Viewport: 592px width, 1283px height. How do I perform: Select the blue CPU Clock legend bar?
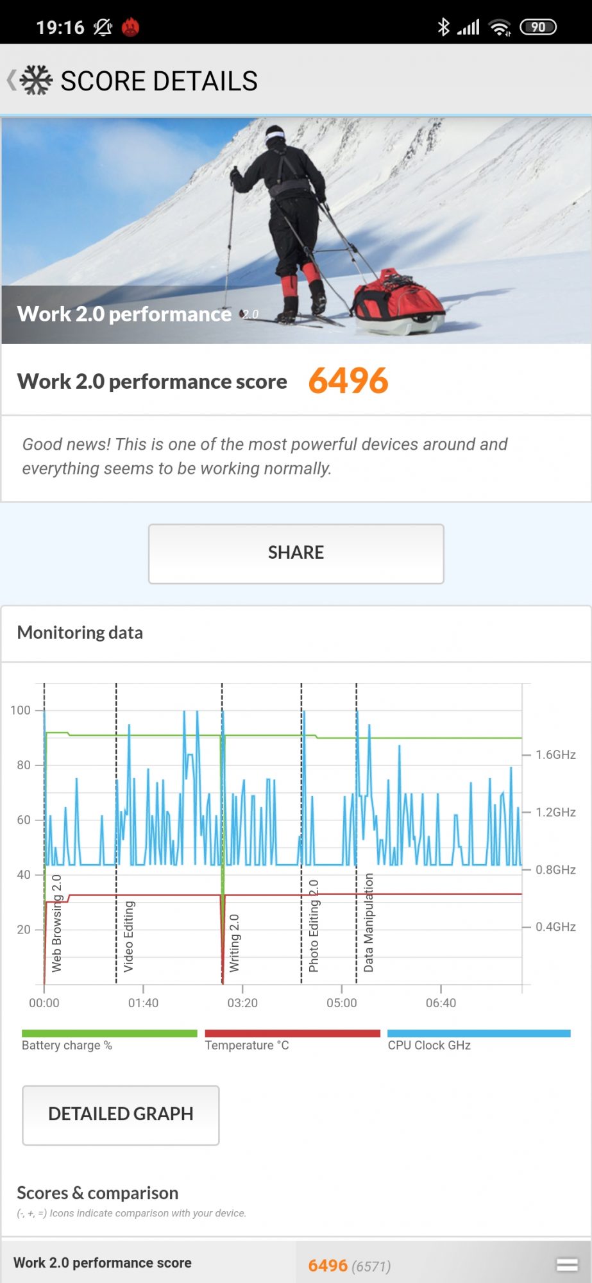click(478, 1033)
